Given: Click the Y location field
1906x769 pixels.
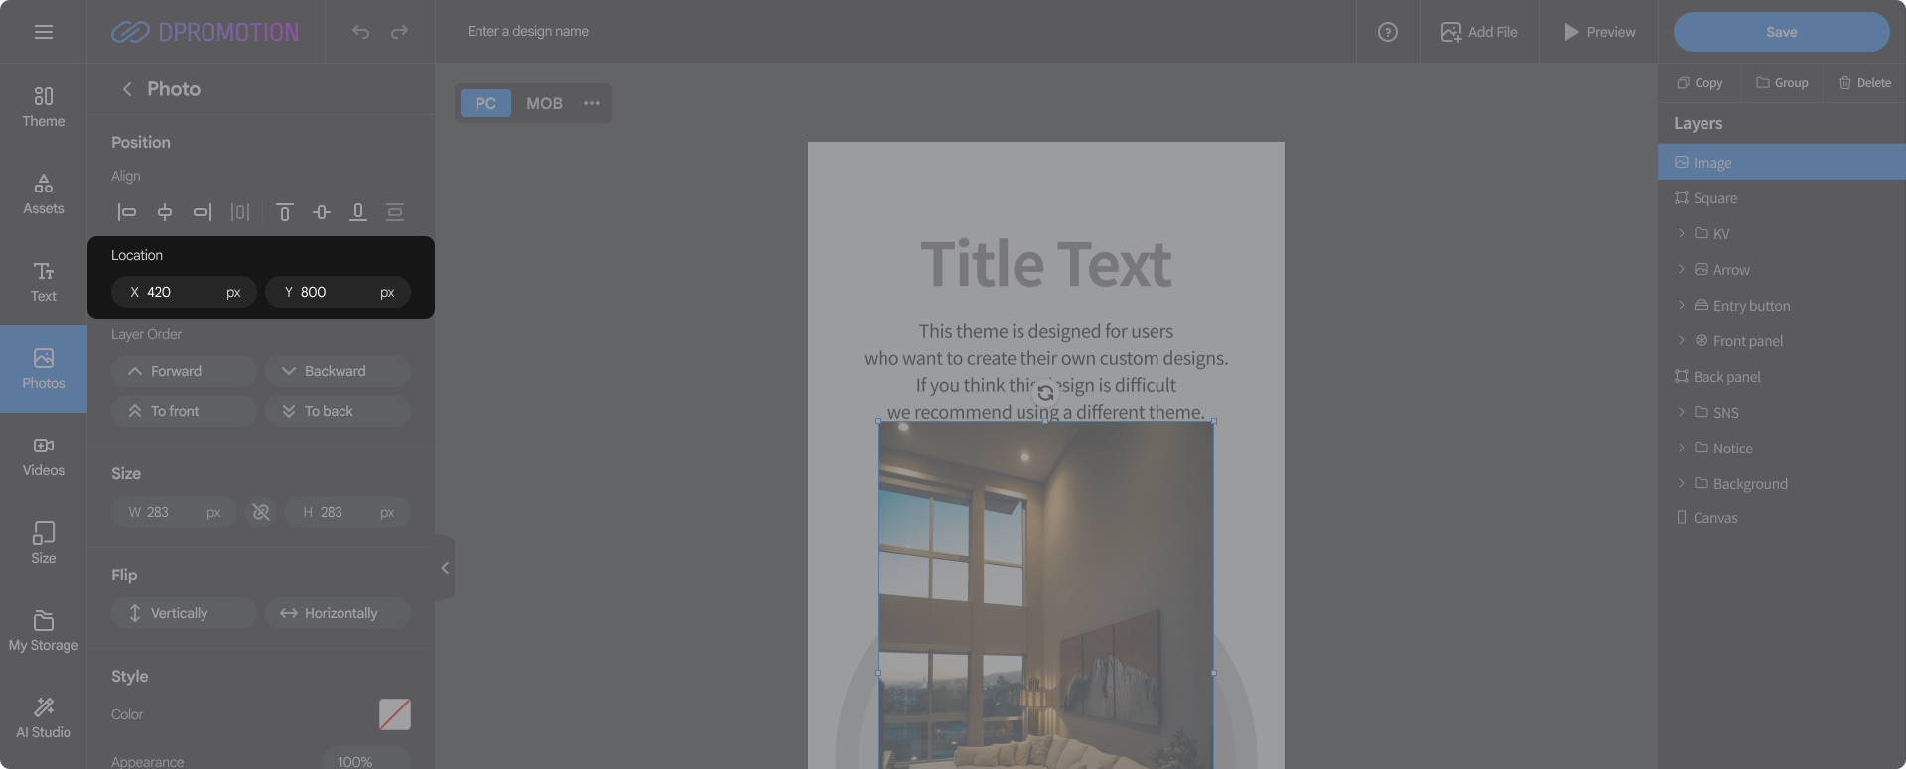Looking at the screenshot, I should pyautogui.click(x=338, y=292).
